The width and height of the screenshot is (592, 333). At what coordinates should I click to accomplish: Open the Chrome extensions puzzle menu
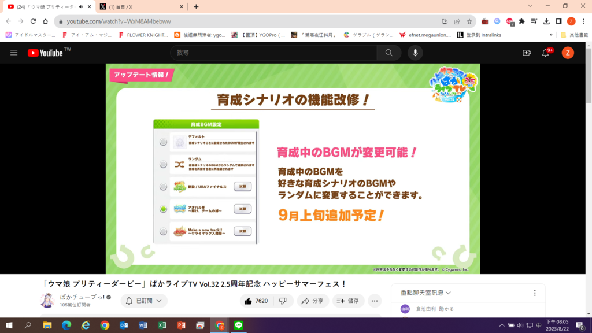click(522, 21)
